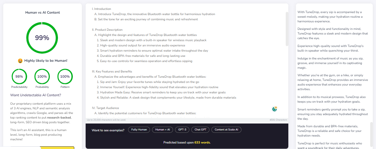The width and height of the screenshot is (376, 149).
Task: Load the Human + AI example
Action: pos(163,130)
